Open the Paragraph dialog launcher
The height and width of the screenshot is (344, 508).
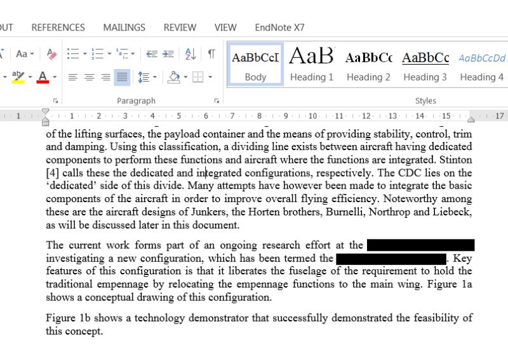217,101
